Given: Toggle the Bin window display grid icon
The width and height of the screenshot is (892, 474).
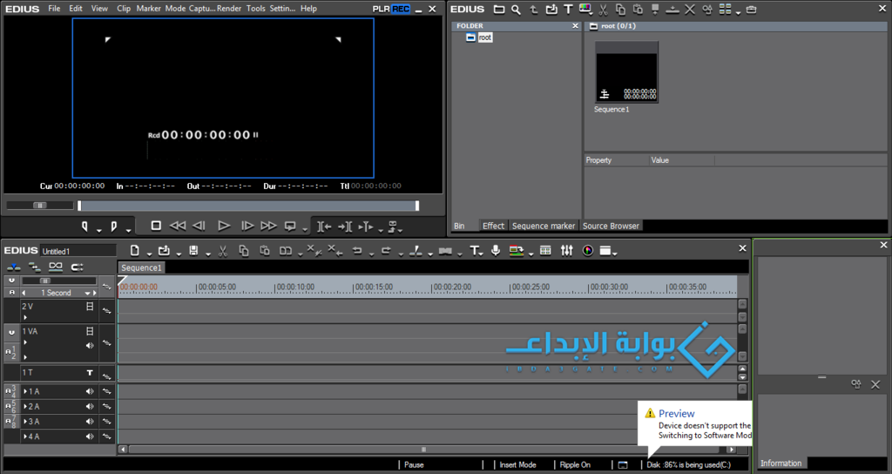Looking at the screenshot, I should point(545,250).
